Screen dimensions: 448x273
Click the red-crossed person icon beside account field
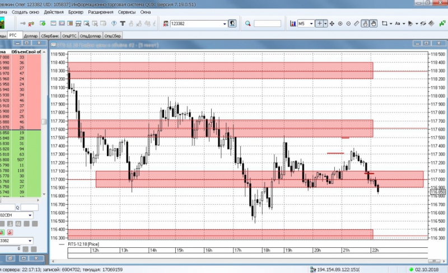[166, 24]
